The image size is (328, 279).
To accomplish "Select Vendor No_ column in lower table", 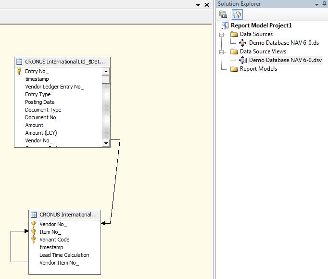I will [x=53, y=224].
